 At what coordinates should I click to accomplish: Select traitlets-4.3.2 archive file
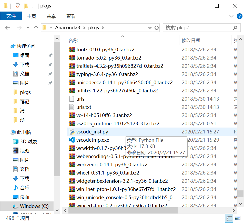coord(120,66)
